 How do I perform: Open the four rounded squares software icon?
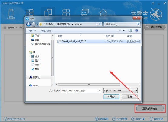coord(66,13)
